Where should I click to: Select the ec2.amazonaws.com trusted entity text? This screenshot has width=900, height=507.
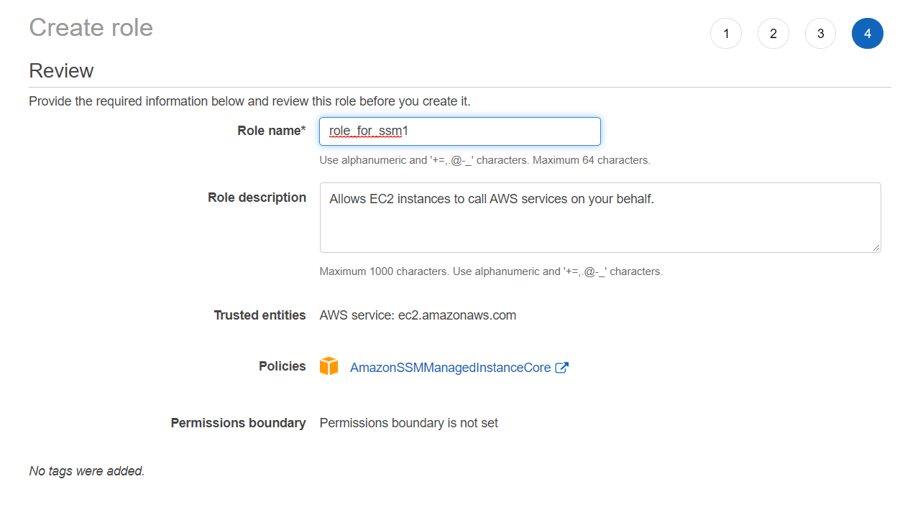coord(456,315)
